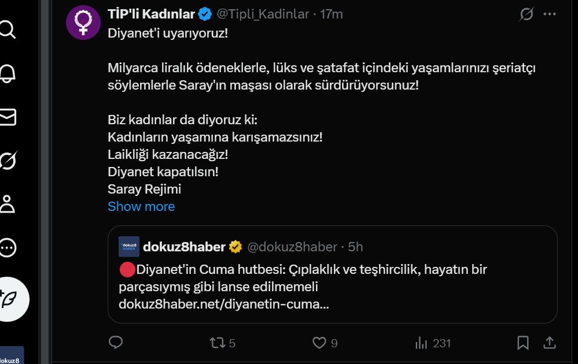Click the crossed-circle icon beside the tweet
Screen dimensions: 578x364
(526, 14)
